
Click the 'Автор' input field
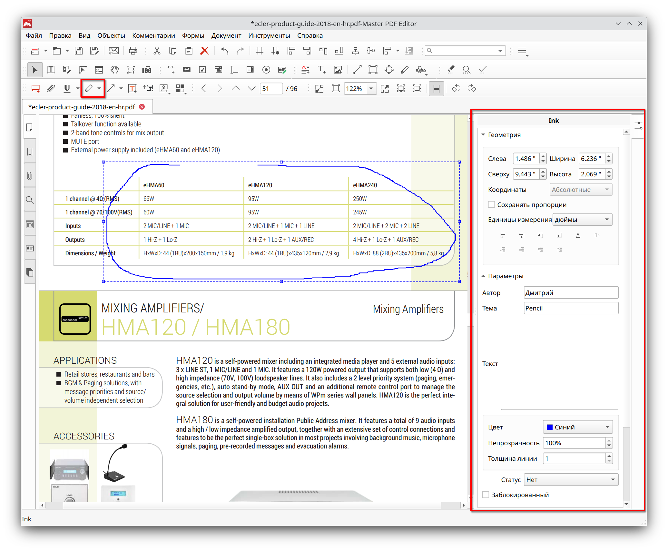point(571,293)
